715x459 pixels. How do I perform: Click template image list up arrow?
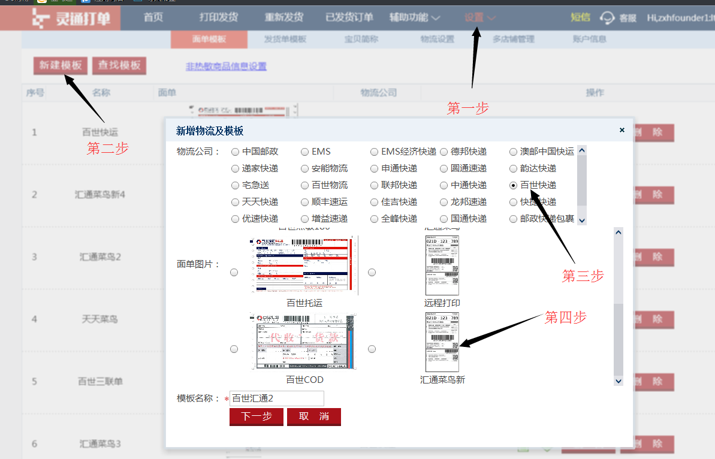coord(619,232)
